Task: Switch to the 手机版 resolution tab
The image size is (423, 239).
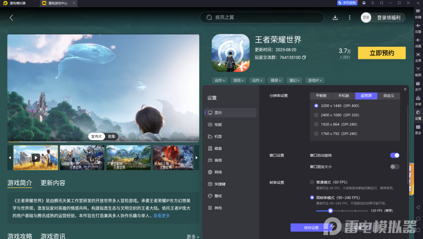Action: coord(343,96)
